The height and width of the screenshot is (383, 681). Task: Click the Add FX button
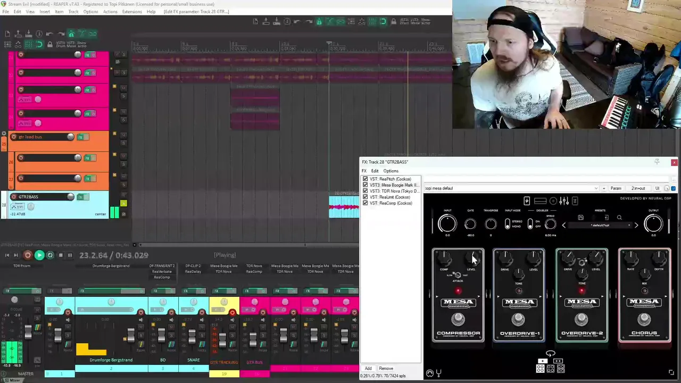click(368, 369)
